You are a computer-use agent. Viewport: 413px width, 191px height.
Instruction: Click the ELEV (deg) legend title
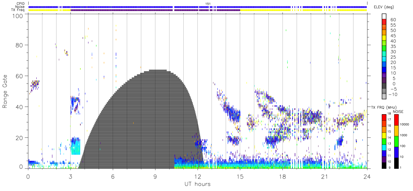point(389,7)
